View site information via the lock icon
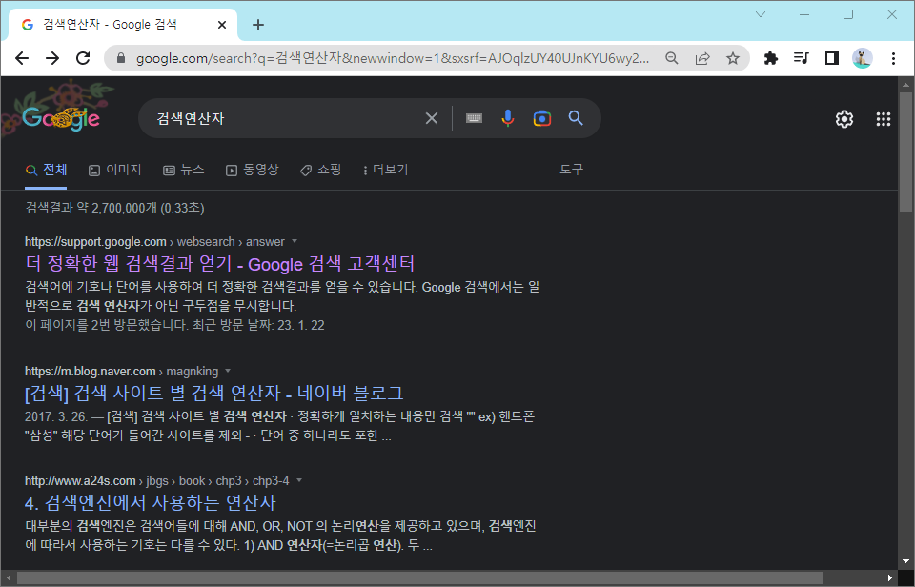 pyautogui.click(x=121, y=58)
